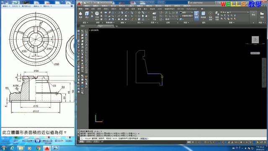The image size is (268, 151).
Task: Click the viewport view label controls
Action: pos(94,30)
